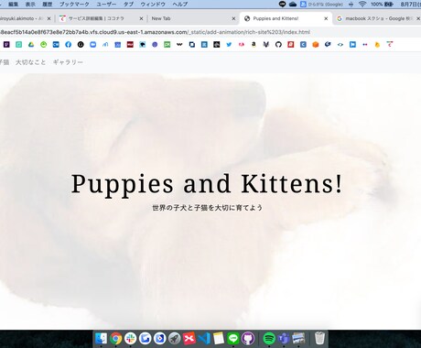Open GitHub Desktop purple icon in Dock
Image resolution: width=421 pixels, height=348 pixels.
click(248, 338)
